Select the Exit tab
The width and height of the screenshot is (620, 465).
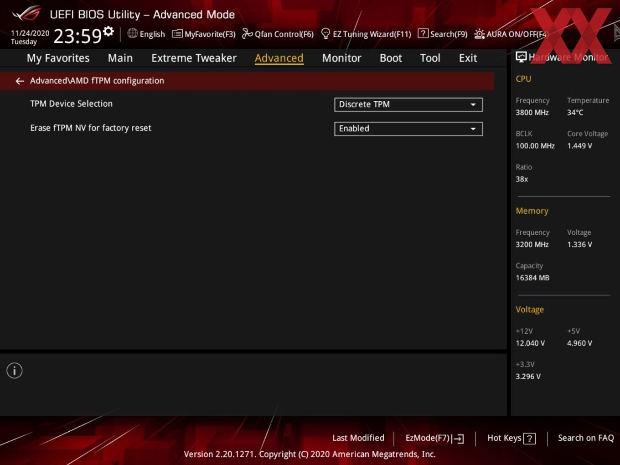[x=468, y=58]
